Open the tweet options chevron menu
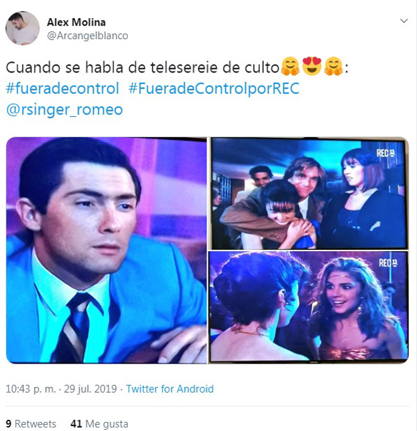Image resolution: width=417 pixels, height=431 pixels. click(404, 21)
